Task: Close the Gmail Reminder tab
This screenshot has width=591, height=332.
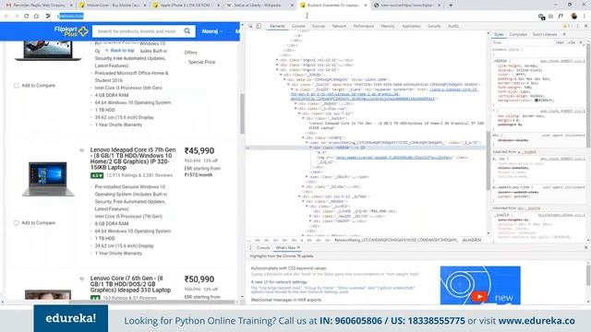Action: [x=71, y=6]
